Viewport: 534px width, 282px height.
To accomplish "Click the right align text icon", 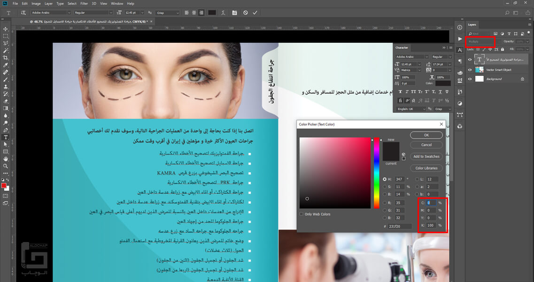I will click(201, 13).
